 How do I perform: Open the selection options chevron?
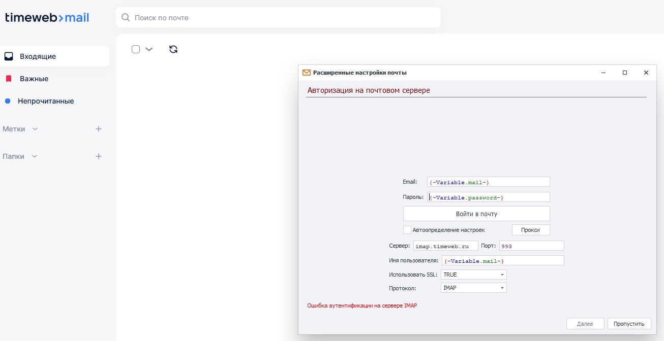tap(149, 49)
